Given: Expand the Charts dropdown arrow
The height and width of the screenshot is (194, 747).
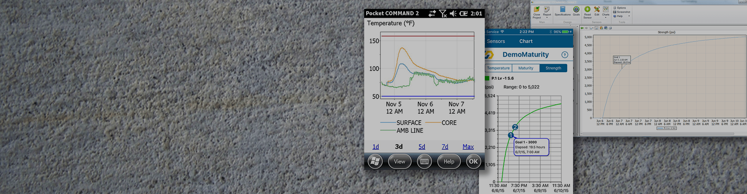Looking at the screenshot, I should tap(606, 18).
